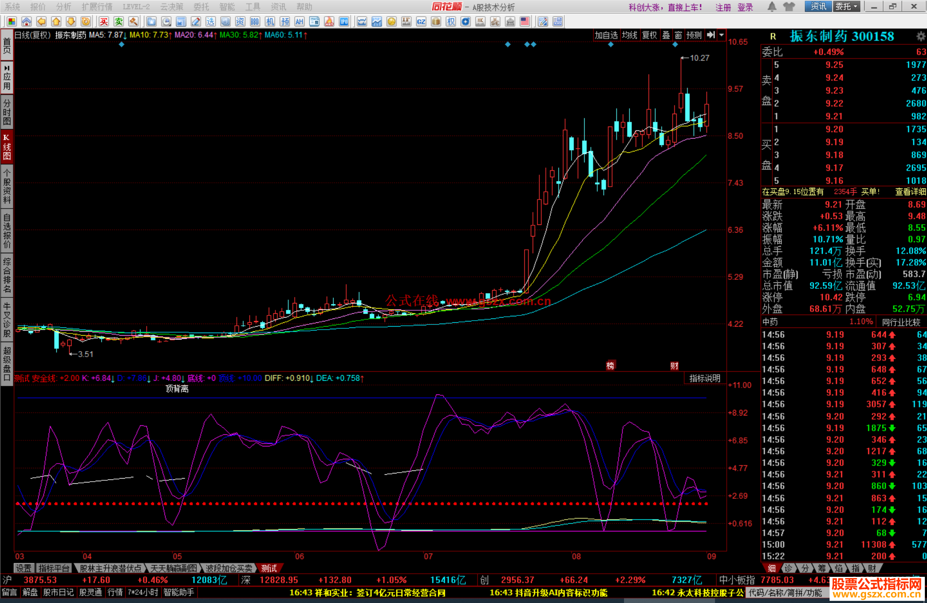Screen dimensions: 927x603
Task: Click the HOT flame toolbar icon
Action: click(329, 21)
